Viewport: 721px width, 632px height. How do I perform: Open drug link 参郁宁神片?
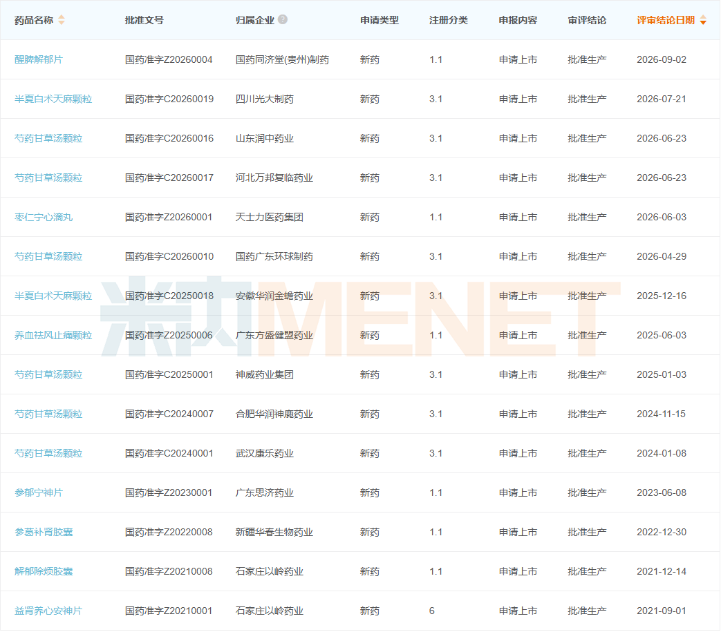click(39, 493)
